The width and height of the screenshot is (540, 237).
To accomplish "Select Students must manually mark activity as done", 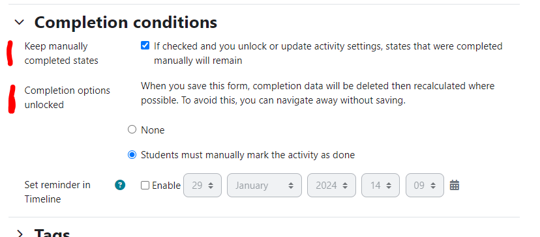I will point(132,155).
